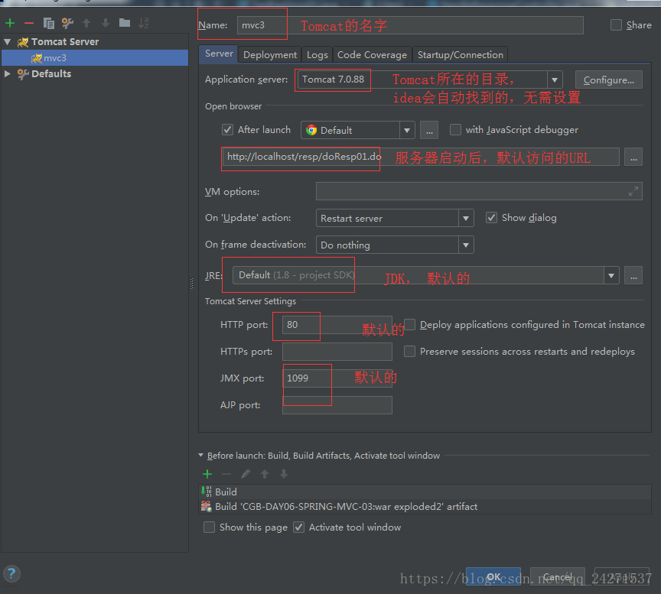
Task: Select the Build task row
Action: pyautogui.click(x=425, y=492)
